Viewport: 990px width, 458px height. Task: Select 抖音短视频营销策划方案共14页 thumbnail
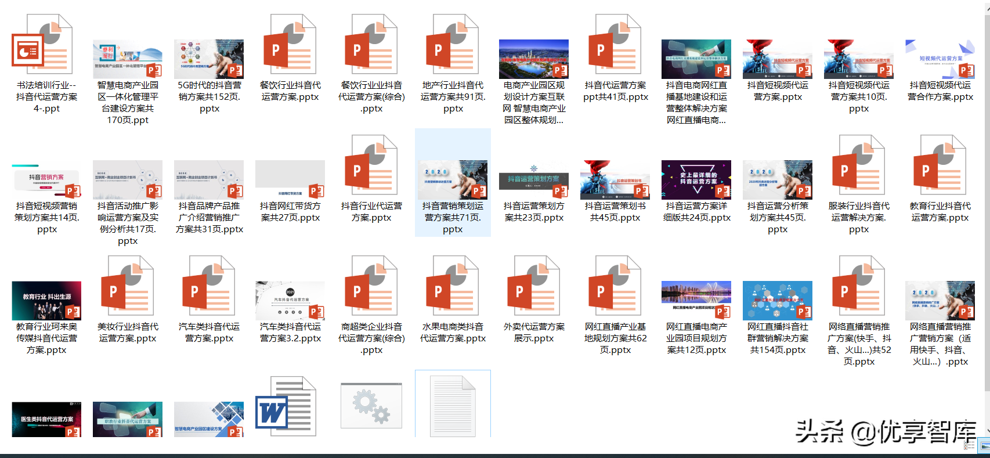(46, 181)
